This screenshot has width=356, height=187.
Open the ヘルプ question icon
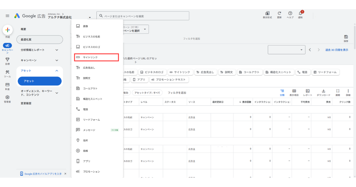(290, 13)
